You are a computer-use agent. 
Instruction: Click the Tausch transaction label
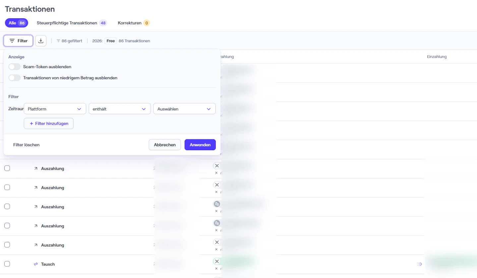tap(48, 264)
